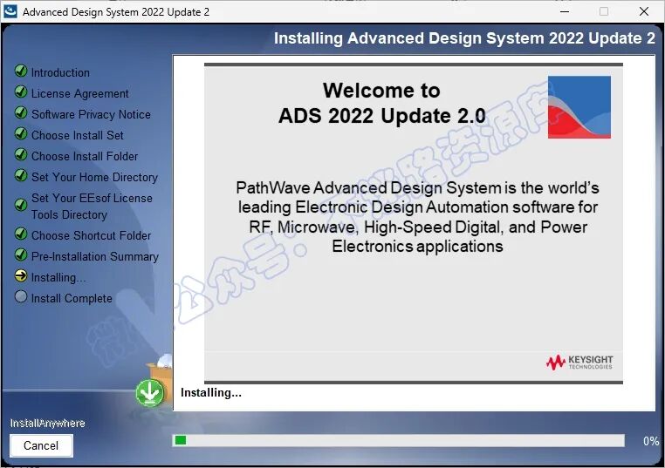Click the check icon beside Software Privacy Notice
665x468 pixels.
pos(21,112)
